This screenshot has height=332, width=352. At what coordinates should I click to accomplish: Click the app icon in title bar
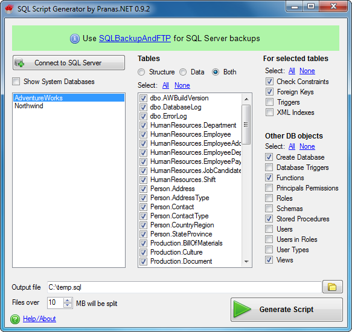click(9, 8)
